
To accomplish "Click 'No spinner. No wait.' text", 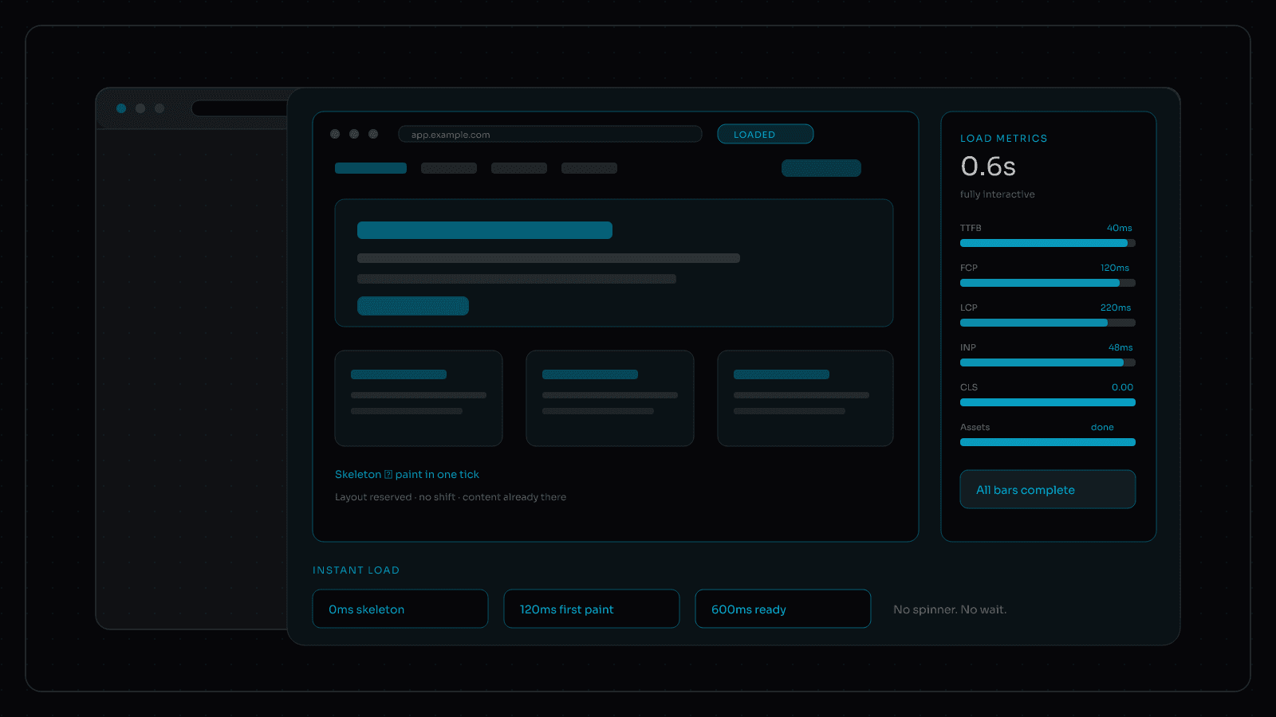I will tap(950, 609).
